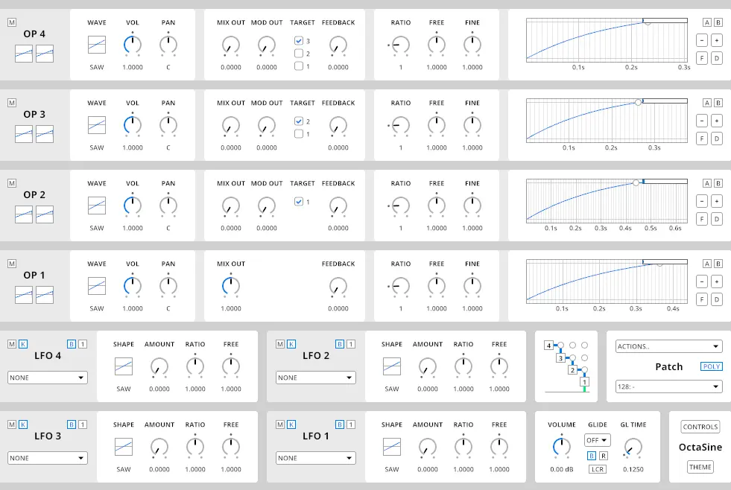Mute operator 4 with M button
The image size is (731, 490).
11,22
